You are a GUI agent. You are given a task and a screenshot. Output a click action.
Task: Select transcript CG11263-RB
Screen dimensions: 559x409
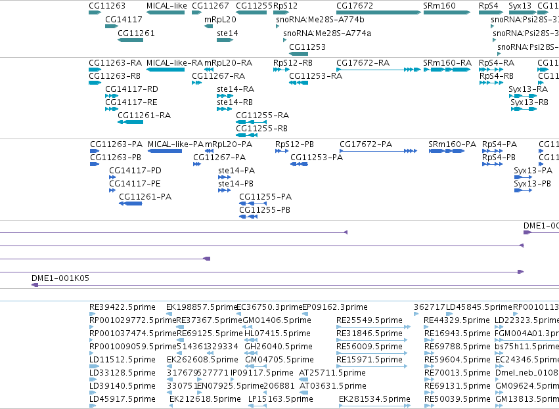[114, 76]
